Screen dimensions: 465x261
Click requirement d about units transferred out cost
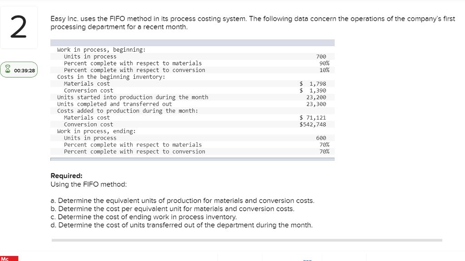181,225
